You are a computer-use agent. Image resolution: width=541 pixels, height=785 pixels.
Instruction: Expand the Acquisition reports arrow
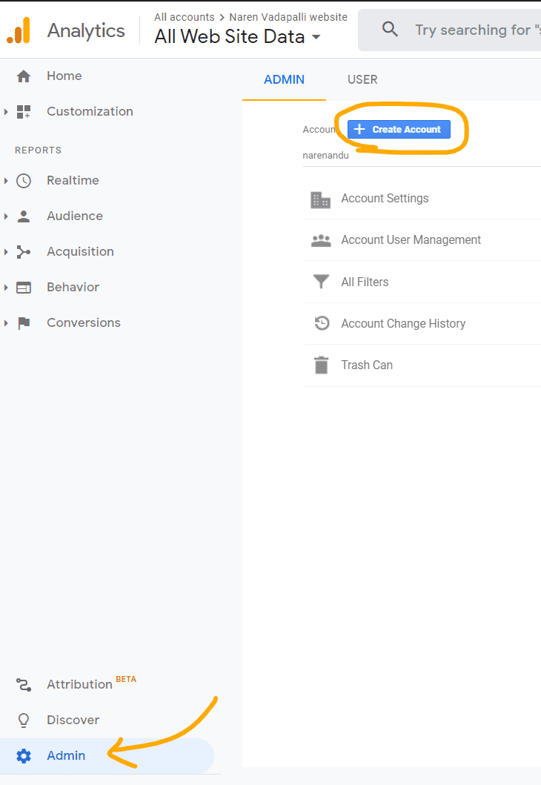coord(6,252)
